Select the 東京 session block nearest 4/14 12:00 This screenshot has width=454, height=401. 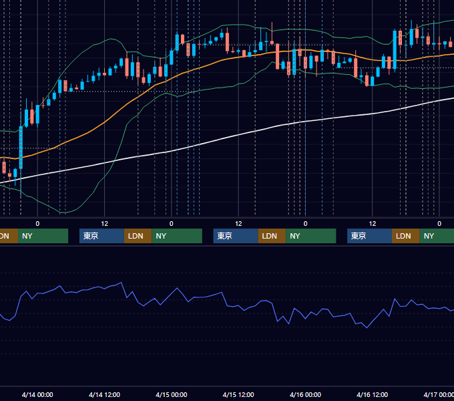click(101, 236)
